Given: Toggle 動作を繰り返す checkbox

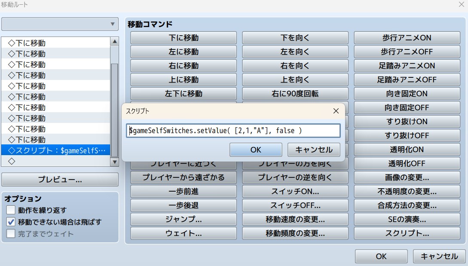Looking at the screenshot, I should (11, 210).
